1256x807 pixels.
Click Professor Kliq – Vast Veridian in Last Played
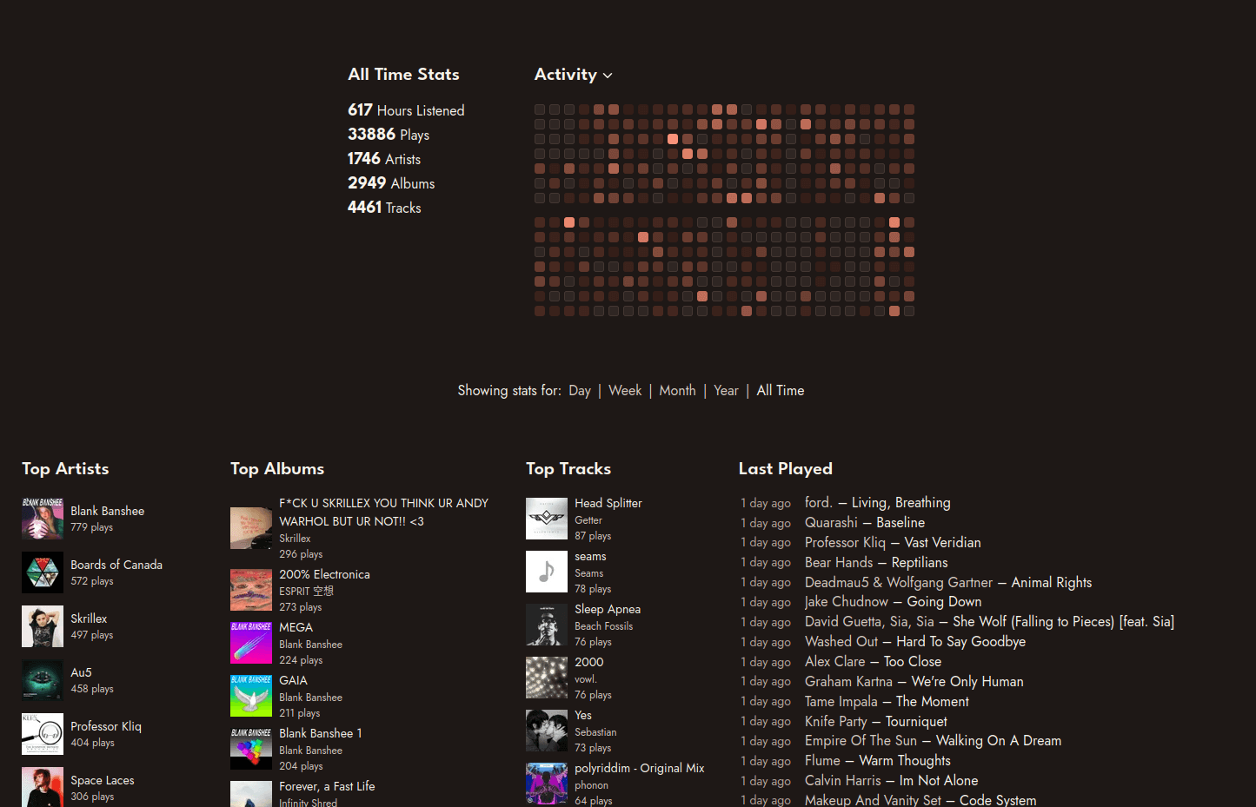(893, 542)
